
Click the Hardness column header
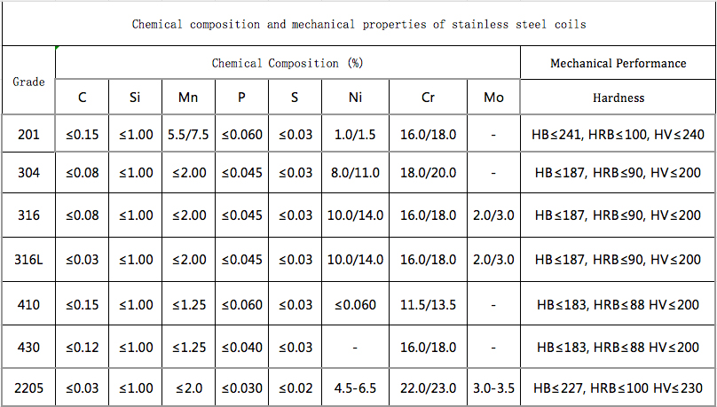(x=618, y=98)
